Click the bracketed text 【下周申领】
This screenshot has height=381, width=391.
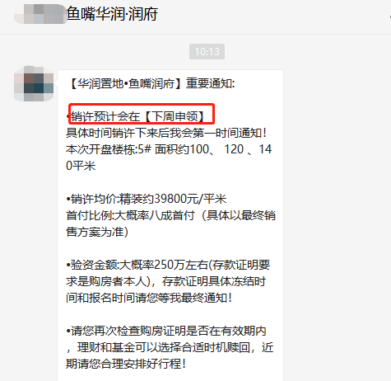click(x=174, y=116)
